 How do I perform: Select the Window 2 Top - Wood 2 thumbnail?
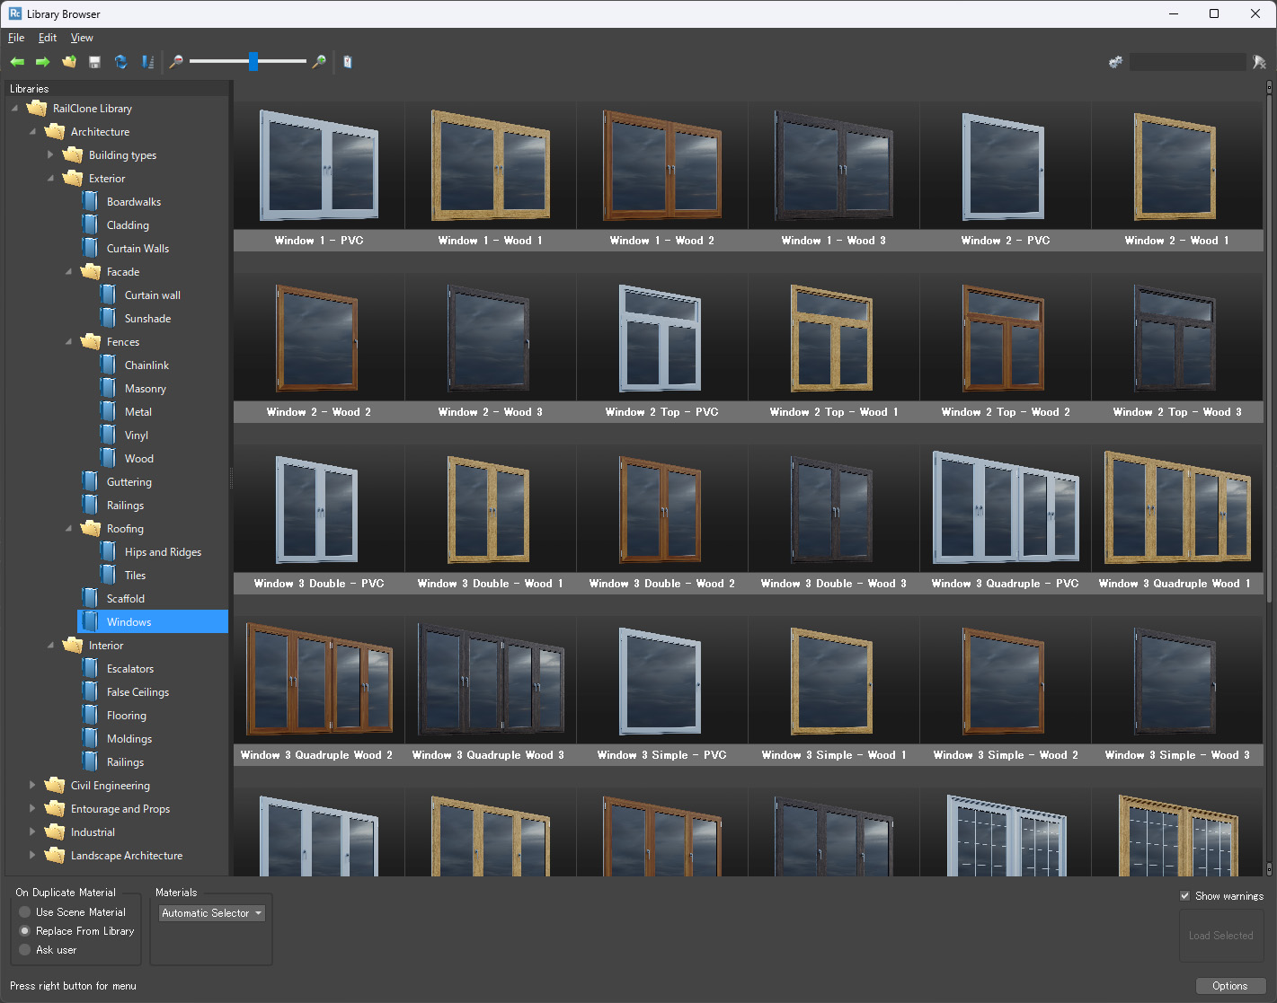(x=1006, y=348)
